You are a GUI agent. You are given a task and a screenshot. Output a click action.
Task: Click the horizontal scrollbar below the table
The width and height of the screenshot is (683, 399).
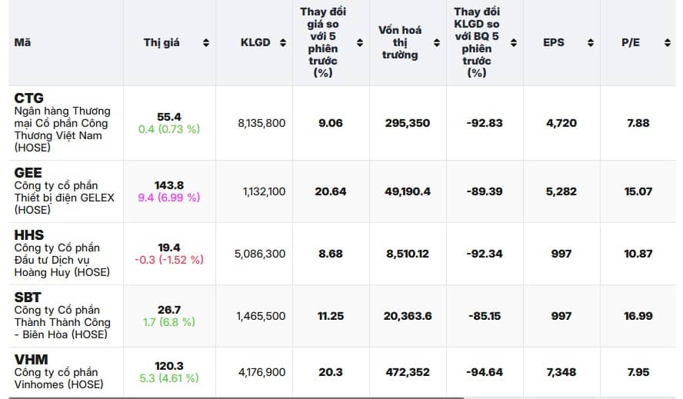(231, 397)
